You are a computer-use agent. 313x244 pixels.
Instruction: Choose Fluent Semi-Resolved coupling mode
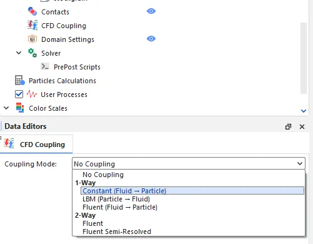pos(117,231)
